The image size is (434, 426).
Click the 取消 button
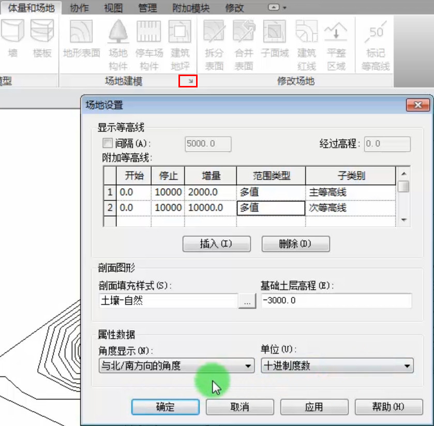click(240, 407)
